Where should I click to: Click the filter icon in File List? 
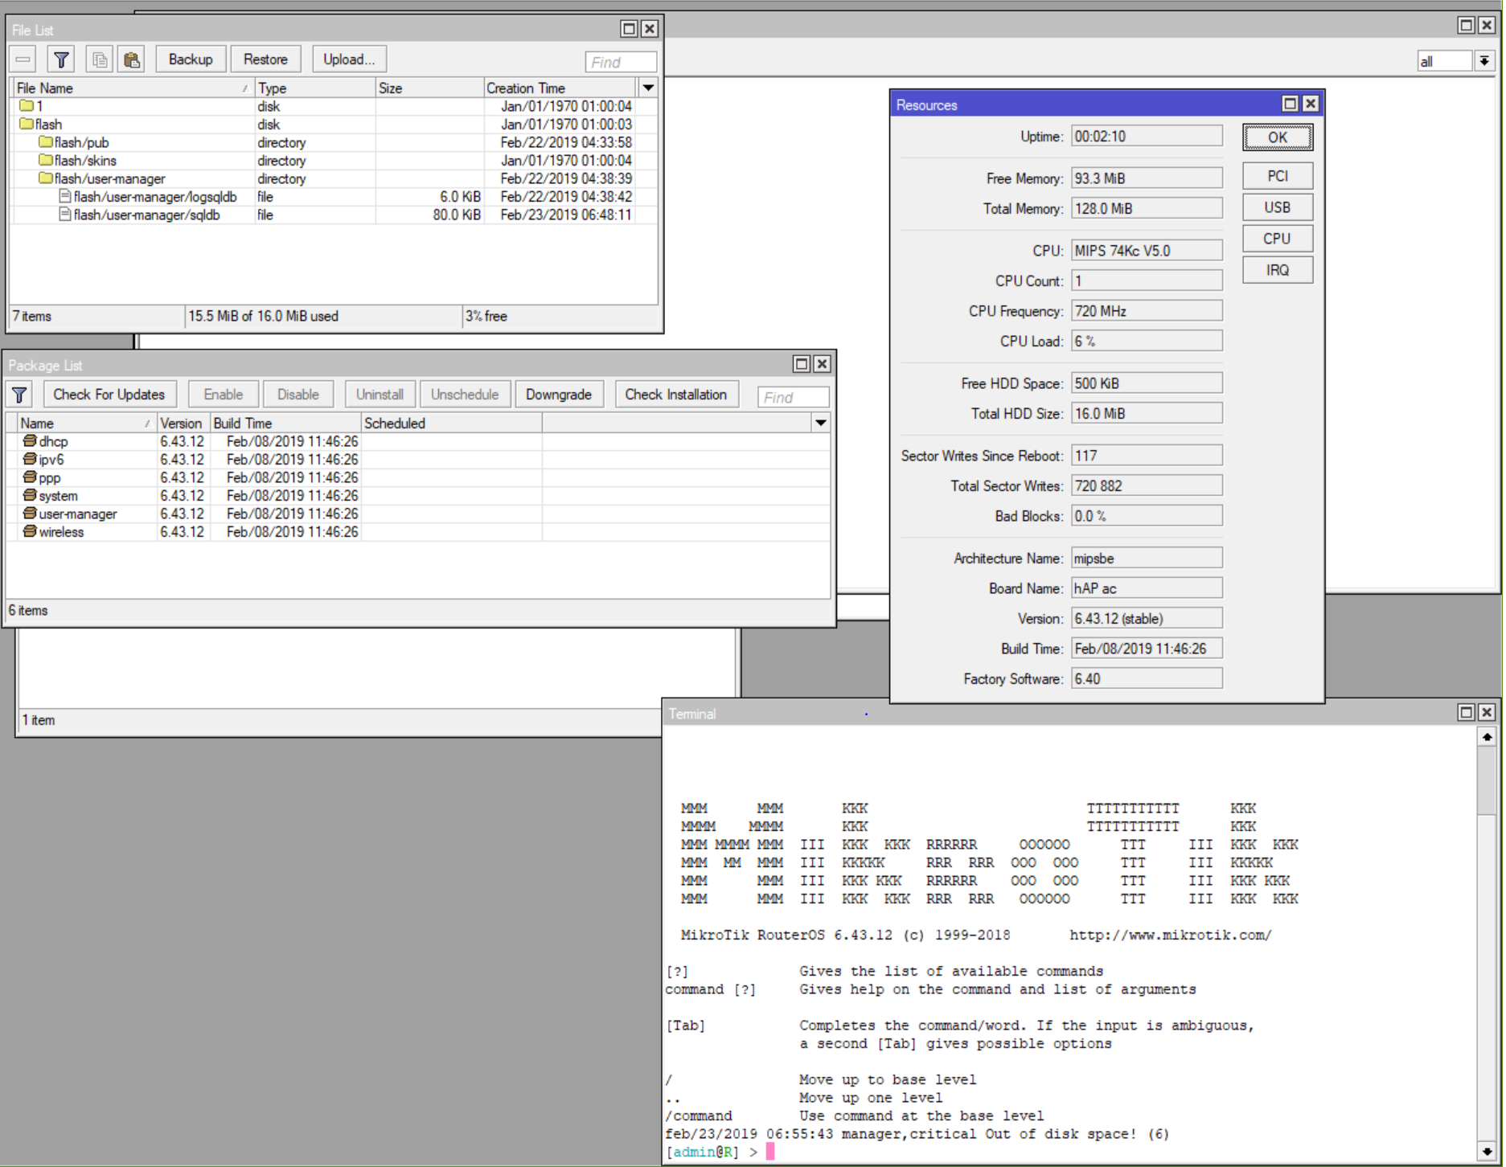[61, 59]
